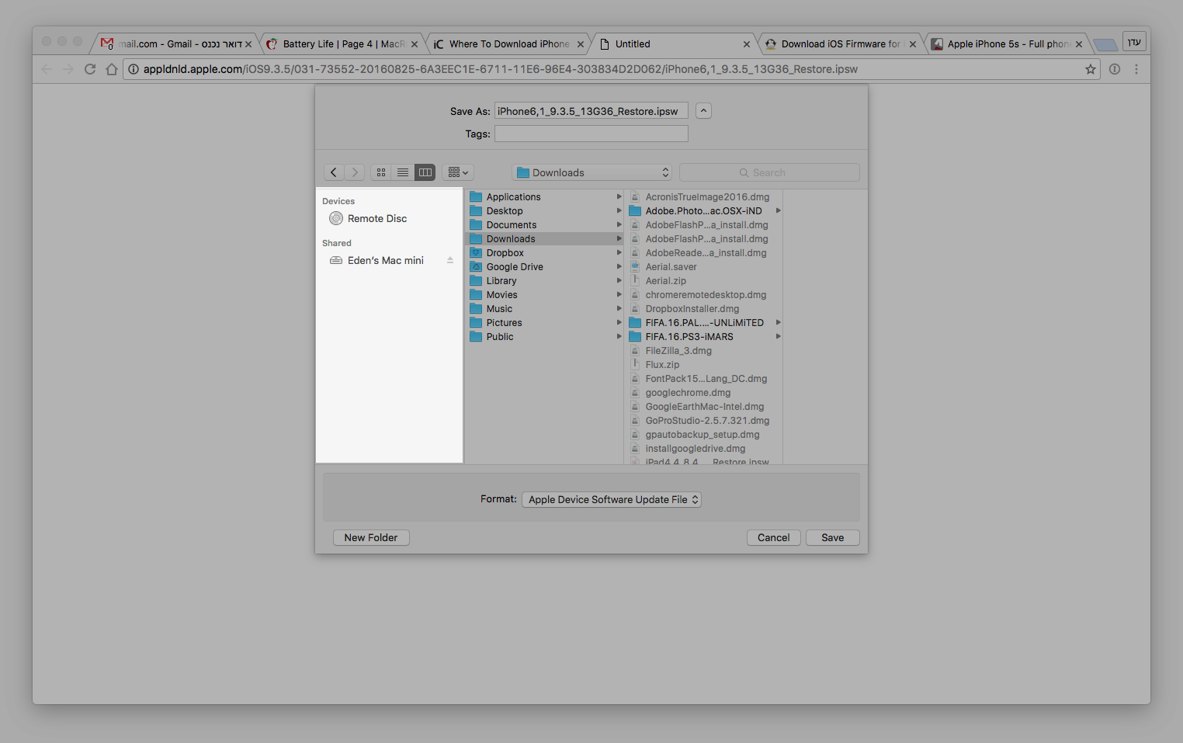Switch to Apple iPhone 5s tab
The image size is (1183, 743).
point(1006,44)
